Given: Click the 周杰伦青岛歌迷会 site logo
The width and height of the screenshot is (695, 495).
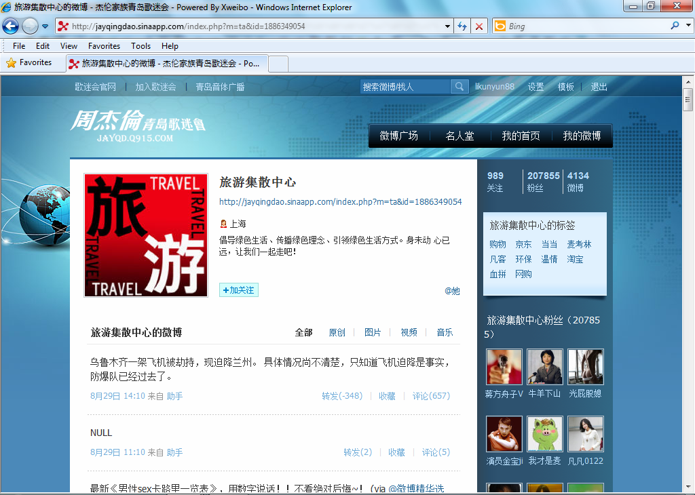Looking at the screenshot, I should coord(137,125).
